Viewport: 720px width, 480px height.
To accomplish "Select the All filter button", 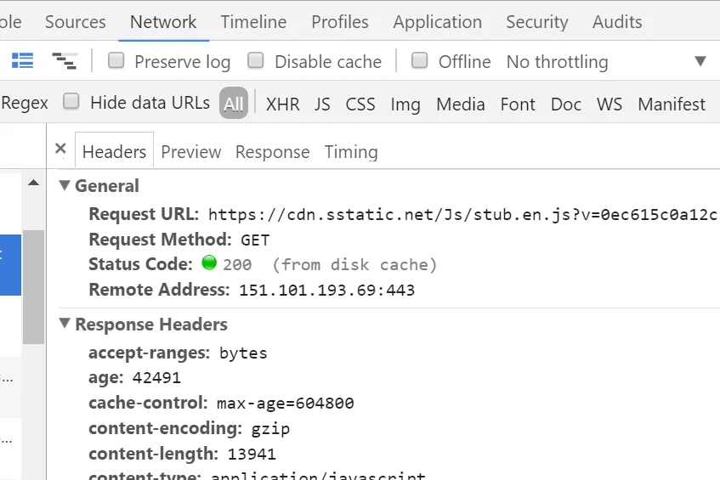I will pyautogui.click(x=234, y=104).
